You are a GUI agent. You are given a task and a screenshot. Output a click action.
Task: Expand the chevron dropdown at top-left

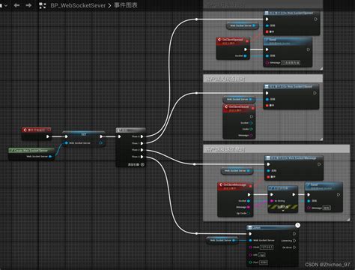tap(5, 5)
